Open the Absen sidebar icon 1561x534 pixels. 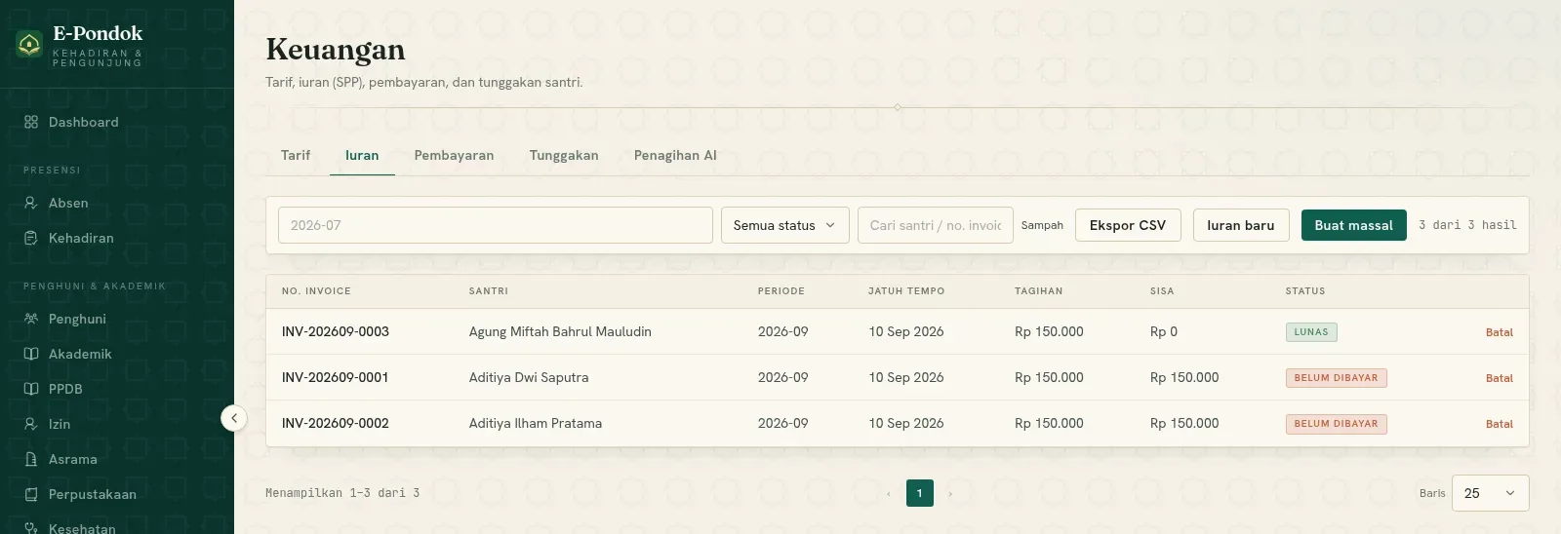click(x=31, y=203)
